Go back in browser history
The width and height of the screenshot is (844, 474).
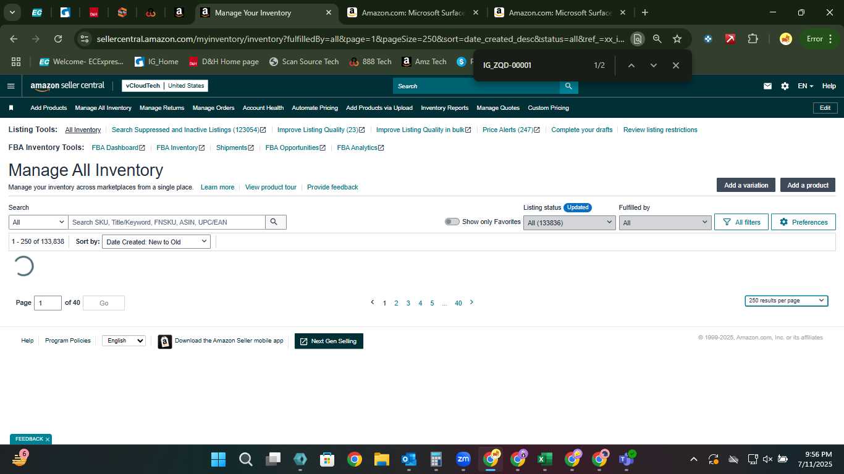(x=14, y=39)
